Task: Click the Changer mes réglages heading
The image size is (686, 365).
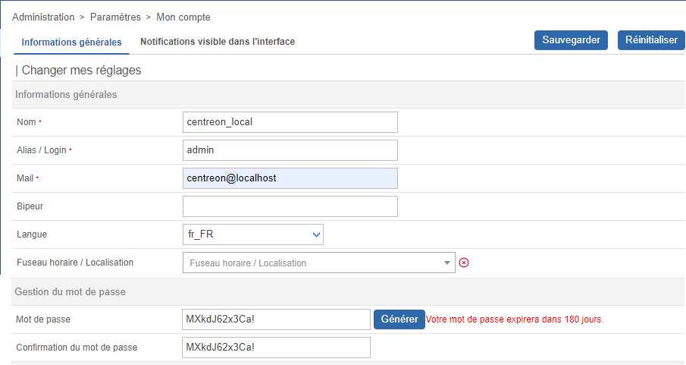Action: point(81,71)
